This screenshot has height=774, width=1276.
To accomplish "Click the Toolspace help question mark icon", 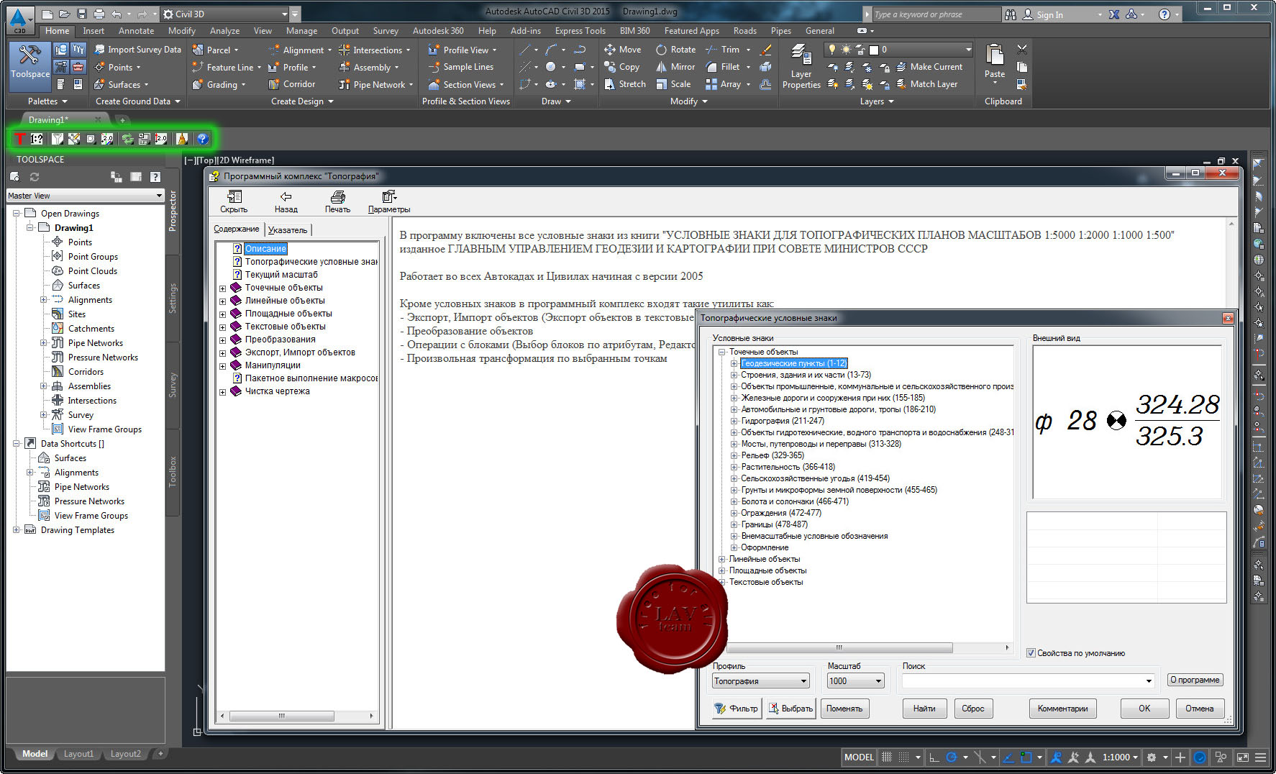I will point(155,177).
